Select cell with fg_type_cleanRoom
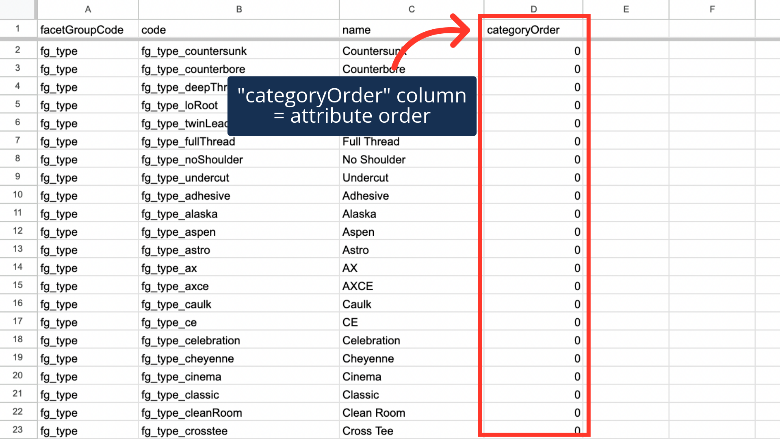Screen dimensions: 780x439 (192, 413)
